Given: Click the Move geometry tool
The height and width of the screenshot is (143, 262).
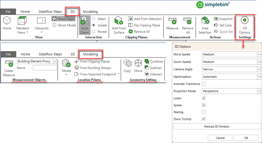Looking at the screenshot, I should point(138,66).
